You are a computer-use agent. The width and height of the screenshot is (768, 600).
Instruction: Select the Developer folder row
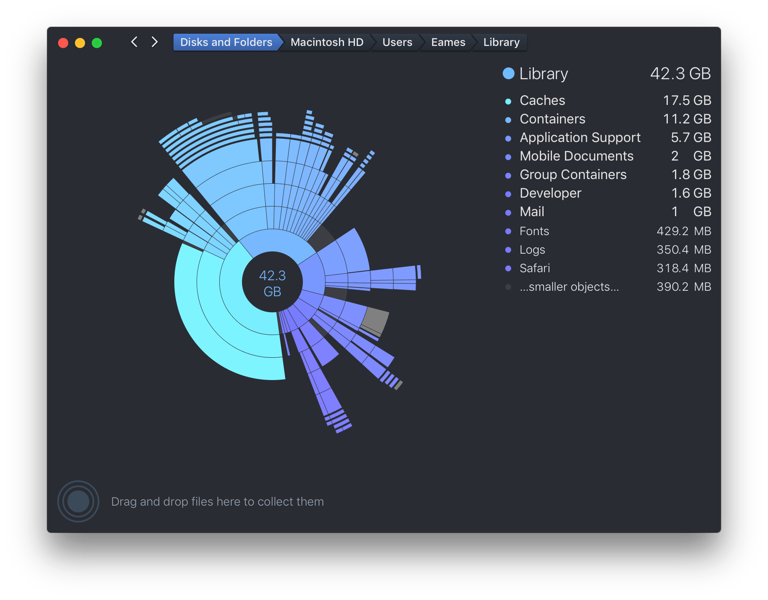coord(550,193)
